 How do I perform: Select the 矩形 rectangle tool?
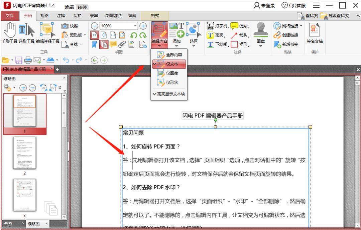pos(240,44)
